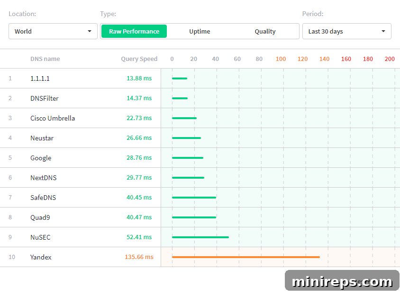This screenshot has width=400, height=294.
Task: Click the Query Speed column header
Action: click(139, 59)
